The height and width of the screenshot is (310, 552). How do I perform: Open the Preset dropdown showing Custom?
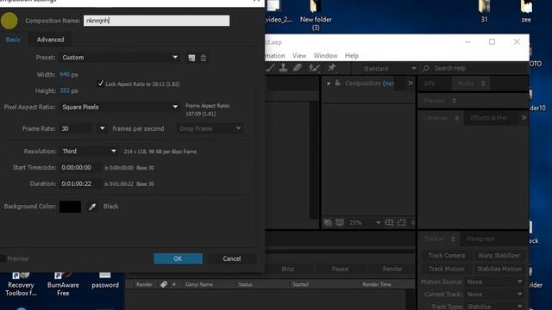click(120, 58)
